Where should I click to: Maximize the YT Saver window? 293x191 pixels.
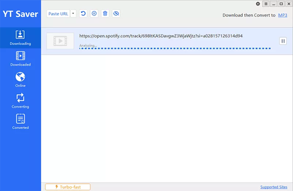coord(281,4)
